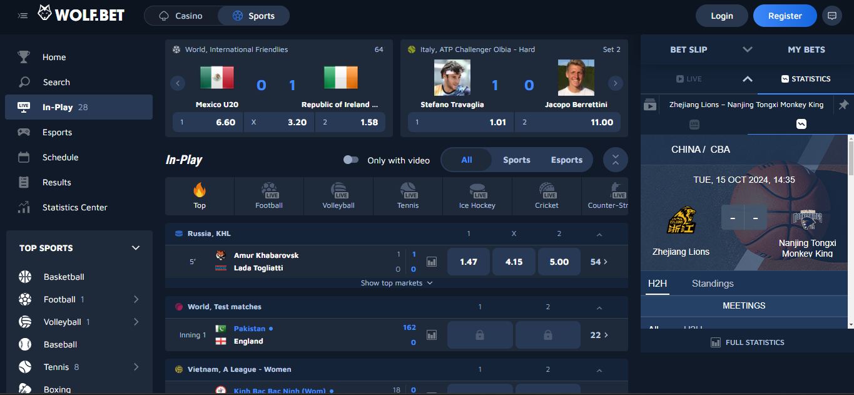Filter live events by Tennis
The image size is (854, 395).
point(408,196)
